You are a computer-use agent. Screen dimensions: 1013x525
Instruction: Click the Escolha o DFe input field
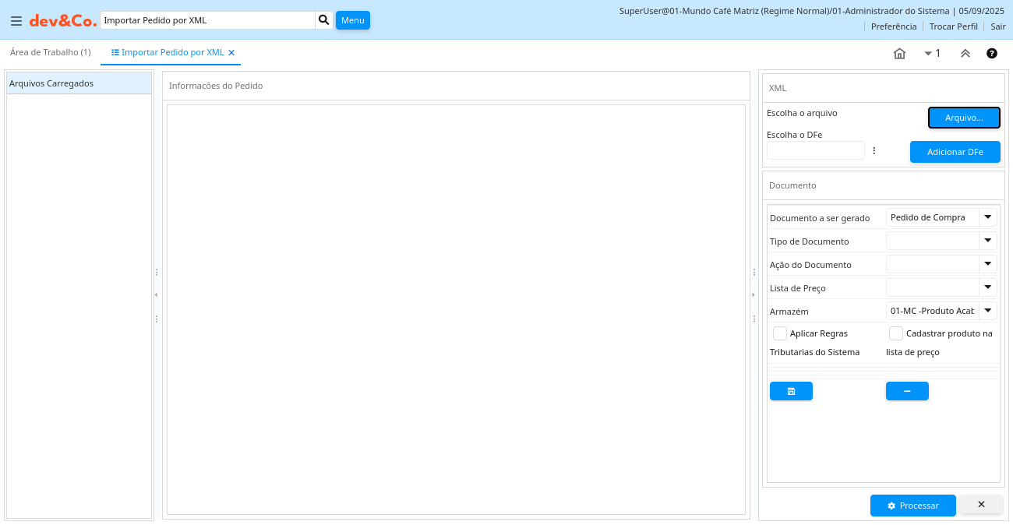coord(815,150)
